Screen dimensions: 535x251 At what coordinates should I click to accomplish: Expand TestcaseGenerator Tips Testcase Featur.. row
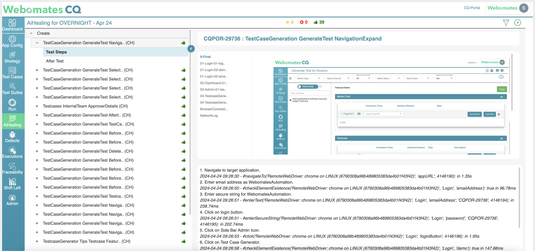tap(37, 241)
